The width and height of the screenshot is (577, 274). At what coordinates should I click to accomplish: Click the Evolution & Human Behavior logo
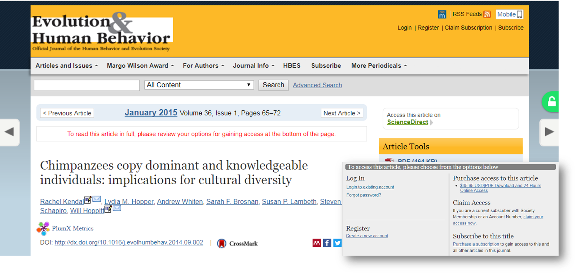pyautogui.click(x=102, y=32)
